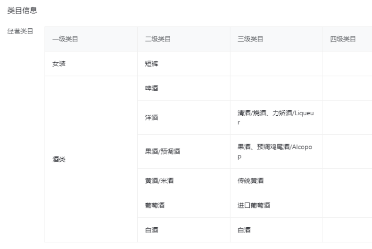Select the 酒类 first-level category cell
372x249 pixels.
[x=59, y=159]
